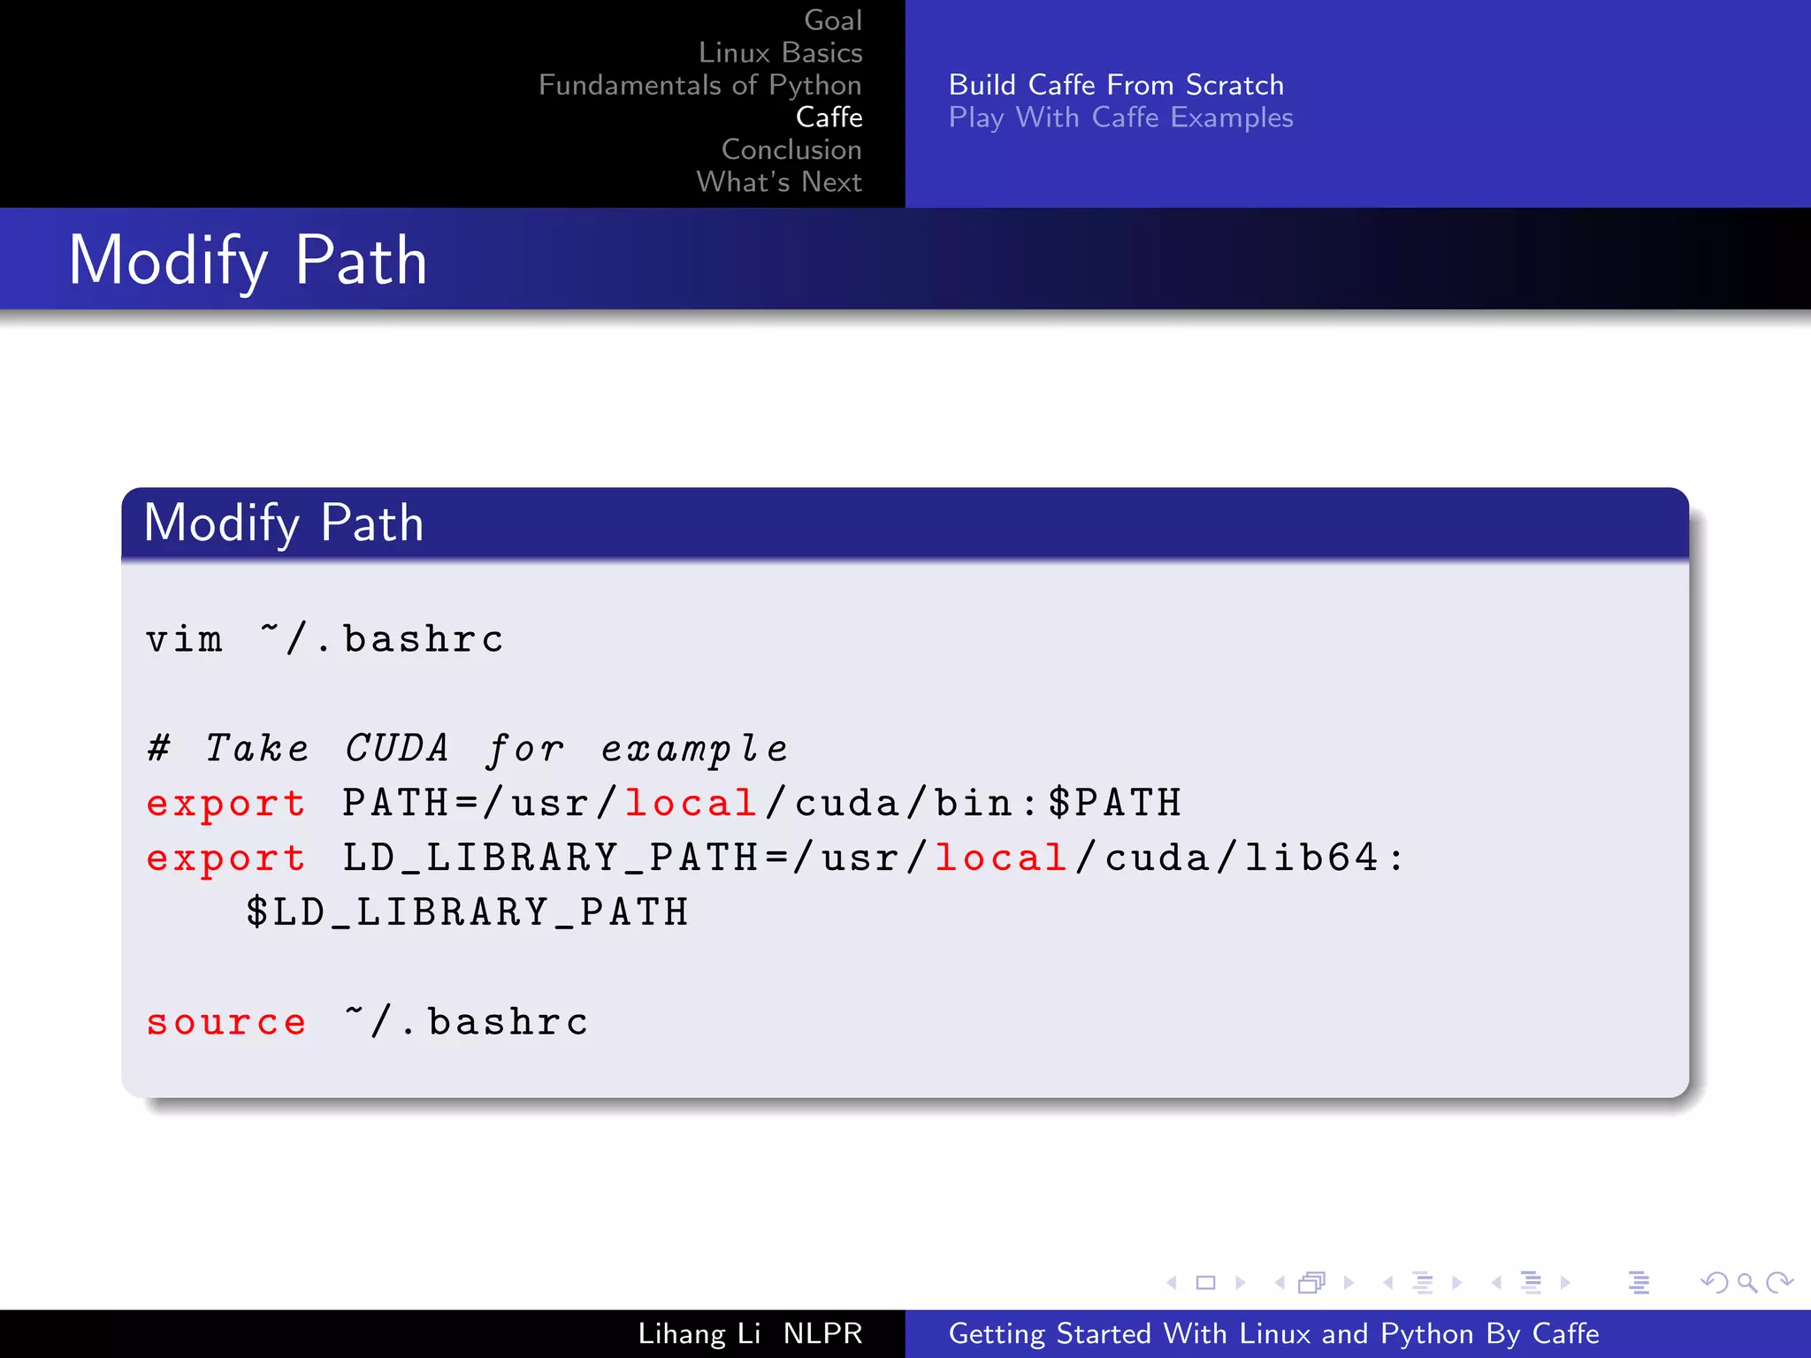The width and height of the screenshot is (1811, 1358).
Task: Go to the previous section arrow
Action: [x=1496, y=1282]
